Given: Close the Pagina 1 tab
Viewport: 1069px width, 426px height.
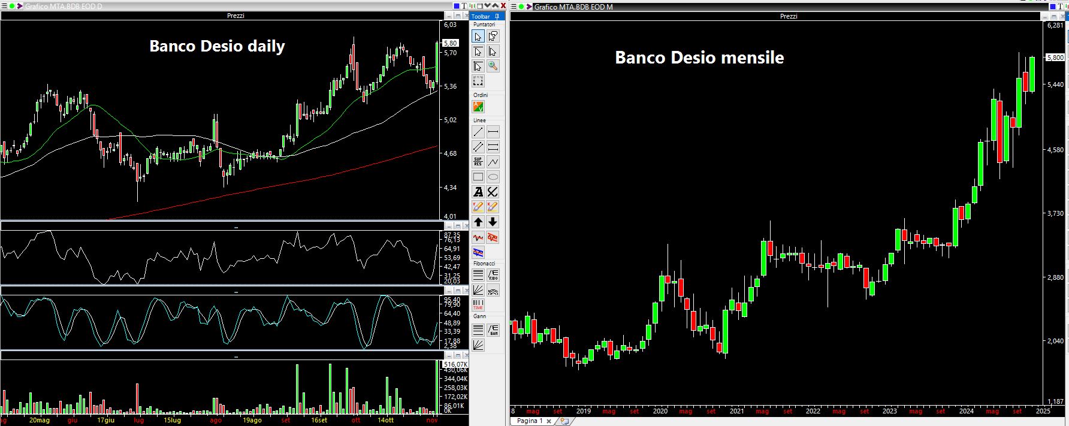Looking at the screenshot, I should pos(549,421).
